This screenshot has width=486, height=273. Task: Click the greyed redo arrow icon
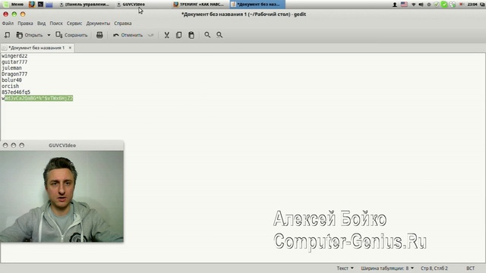150,35
